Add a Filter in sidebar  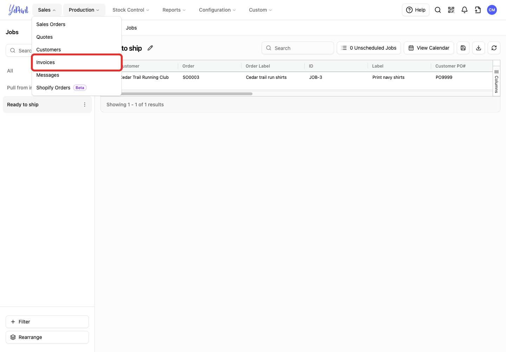point(47,322)
